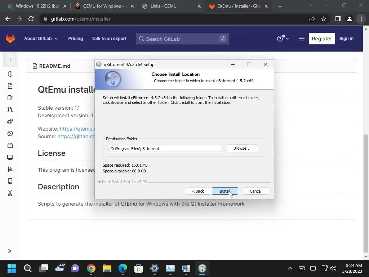Expand the GitLab sidebar with double chevron
Image resolution: width=369 pixels, height=277 pixels.
tap(10, 251)
